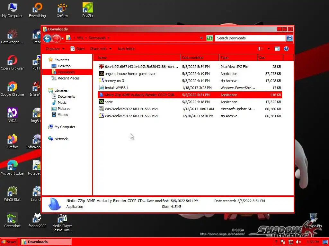Open WinDirStat desktop shortcut
The image size is (329, 246).
[12, 194]
